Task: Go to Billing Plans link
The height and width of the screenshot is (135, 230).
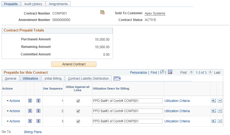Action: [33, 132]
